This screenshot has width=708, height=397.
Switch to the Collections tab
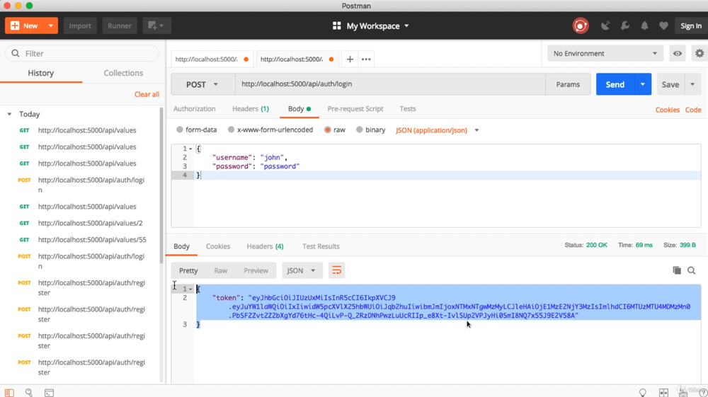123,73
